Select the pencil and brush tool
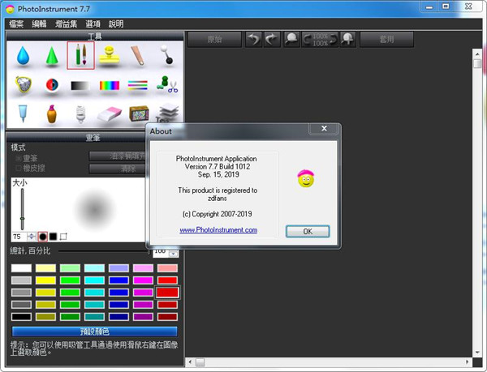This screenshot has height=372, width=487. 80,55
